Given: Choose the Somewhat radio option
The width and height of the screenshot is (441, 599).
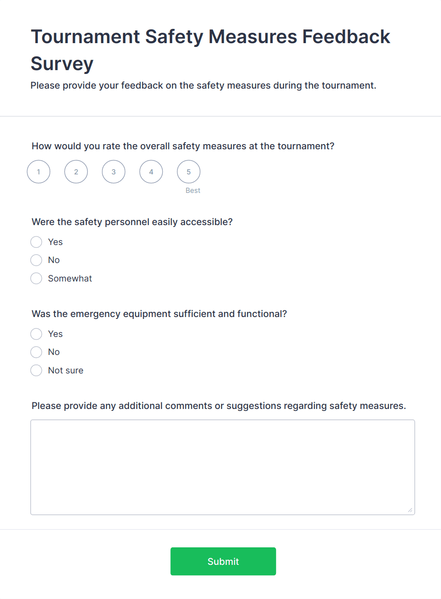Looking at the screenshot, I should click(x=37, y=279).
